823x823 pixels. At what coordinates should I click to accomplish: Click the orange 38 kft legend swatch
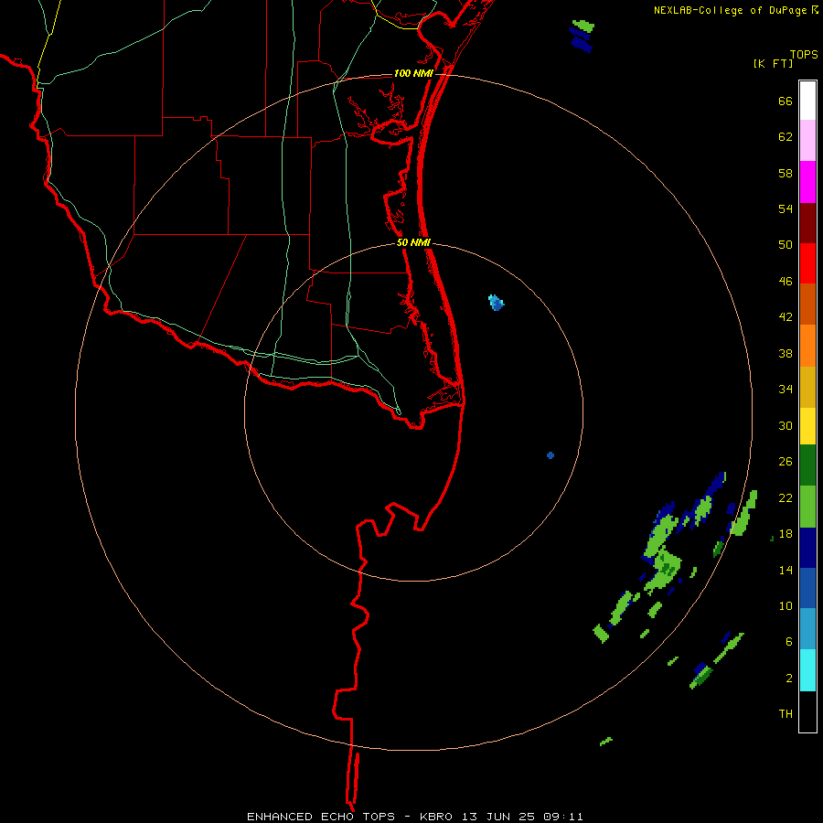coord(807,346)
